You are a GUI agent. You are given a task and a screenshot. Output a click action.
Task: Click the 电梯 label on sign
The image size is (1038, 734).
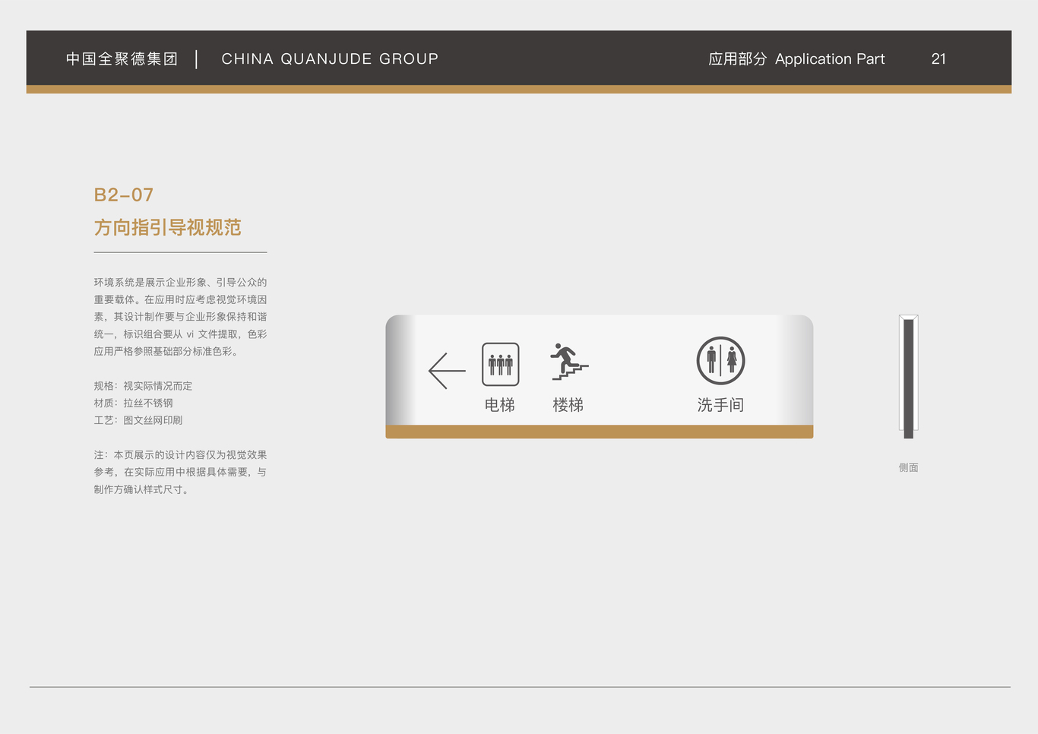click(500, 405)
